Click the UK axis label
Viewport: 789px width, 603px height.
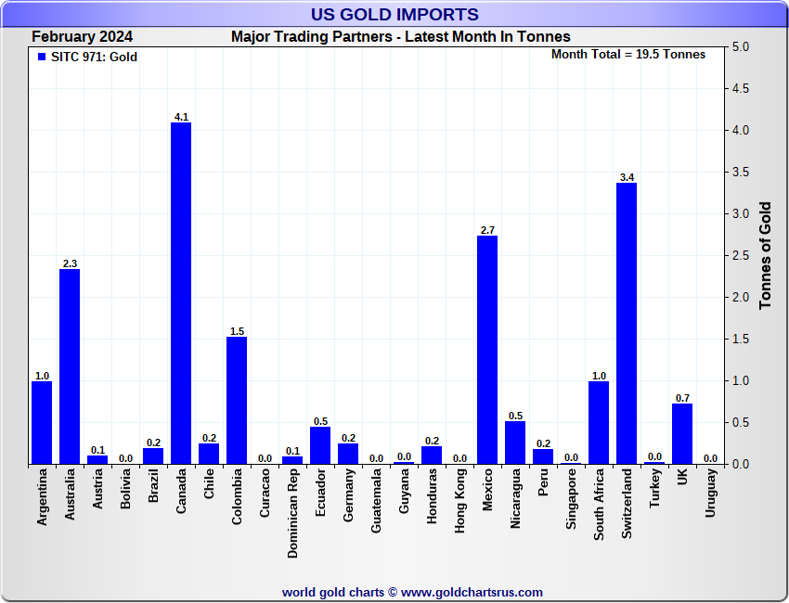coord(683,477)
